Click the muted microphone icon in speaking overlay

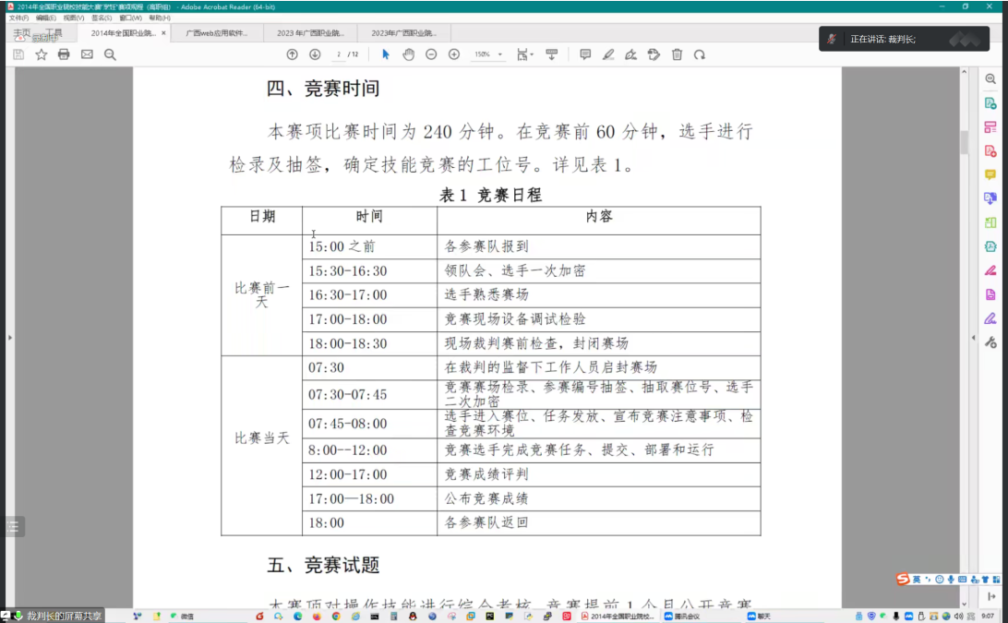click(x=832, y=39)
